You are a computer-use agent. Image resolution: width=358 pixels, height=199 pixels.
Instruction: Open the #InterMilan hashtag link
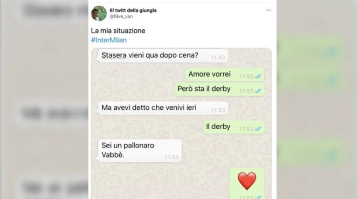pos(109,40)
